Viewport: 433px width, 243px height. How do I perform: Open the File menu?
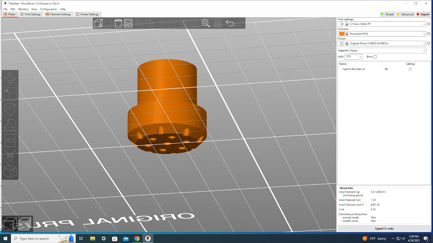[x=5, y=9]
